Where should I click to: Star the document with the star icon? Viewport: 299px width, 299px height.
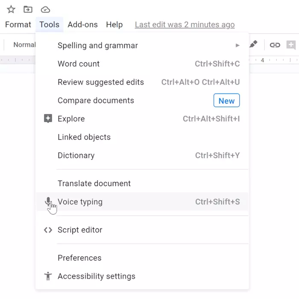click(x=11, y=9)
